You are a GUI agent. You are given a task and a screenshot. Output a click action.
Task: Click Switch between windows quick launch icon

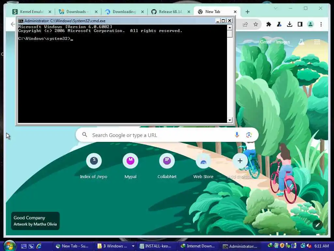tap(31, 246)
